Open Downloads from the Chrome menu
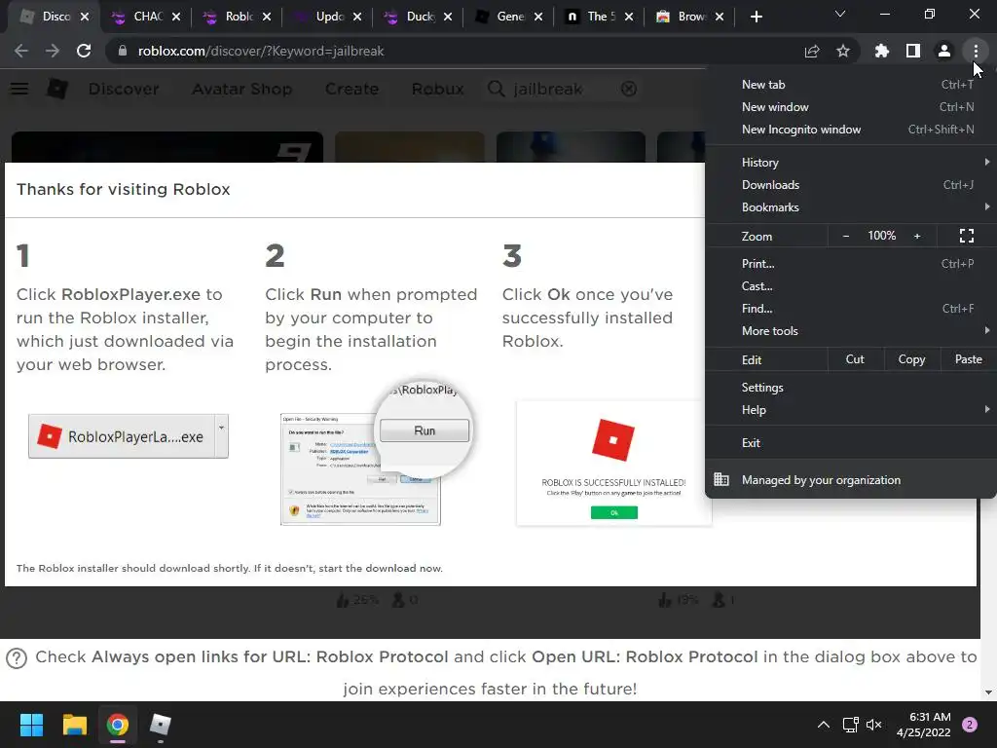This screenshot has height=748, width=997. [850, 184]
